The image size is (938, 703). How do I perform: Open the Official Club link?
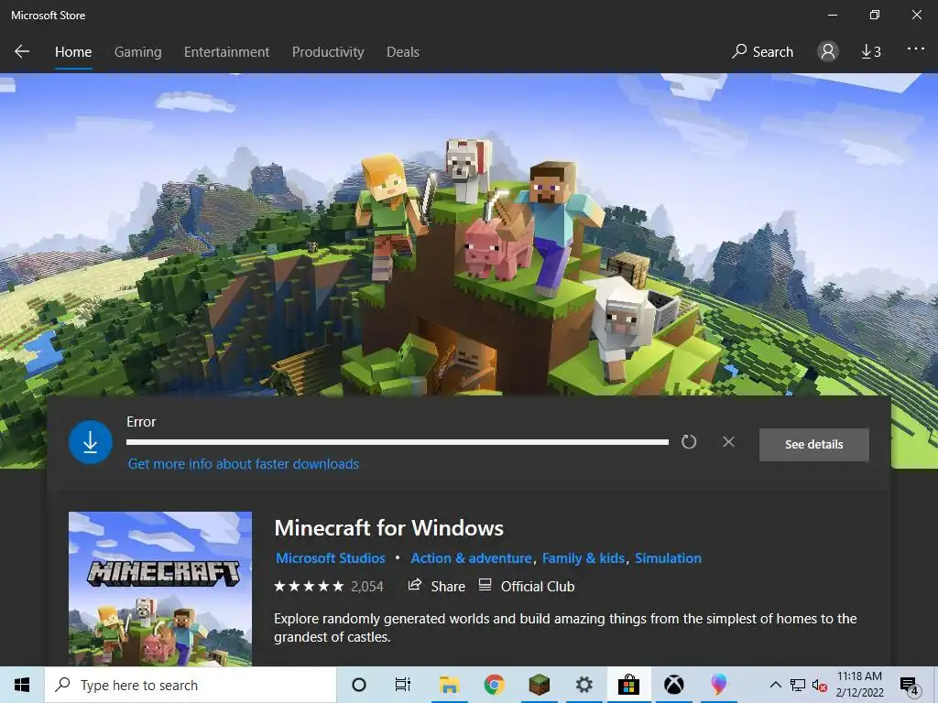(x=527, y=587)
